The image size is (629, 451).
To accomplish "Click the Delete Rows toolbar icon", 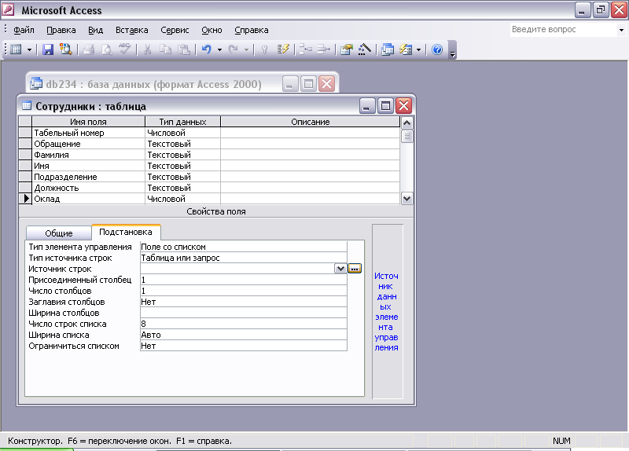I will tap(323, 49).
